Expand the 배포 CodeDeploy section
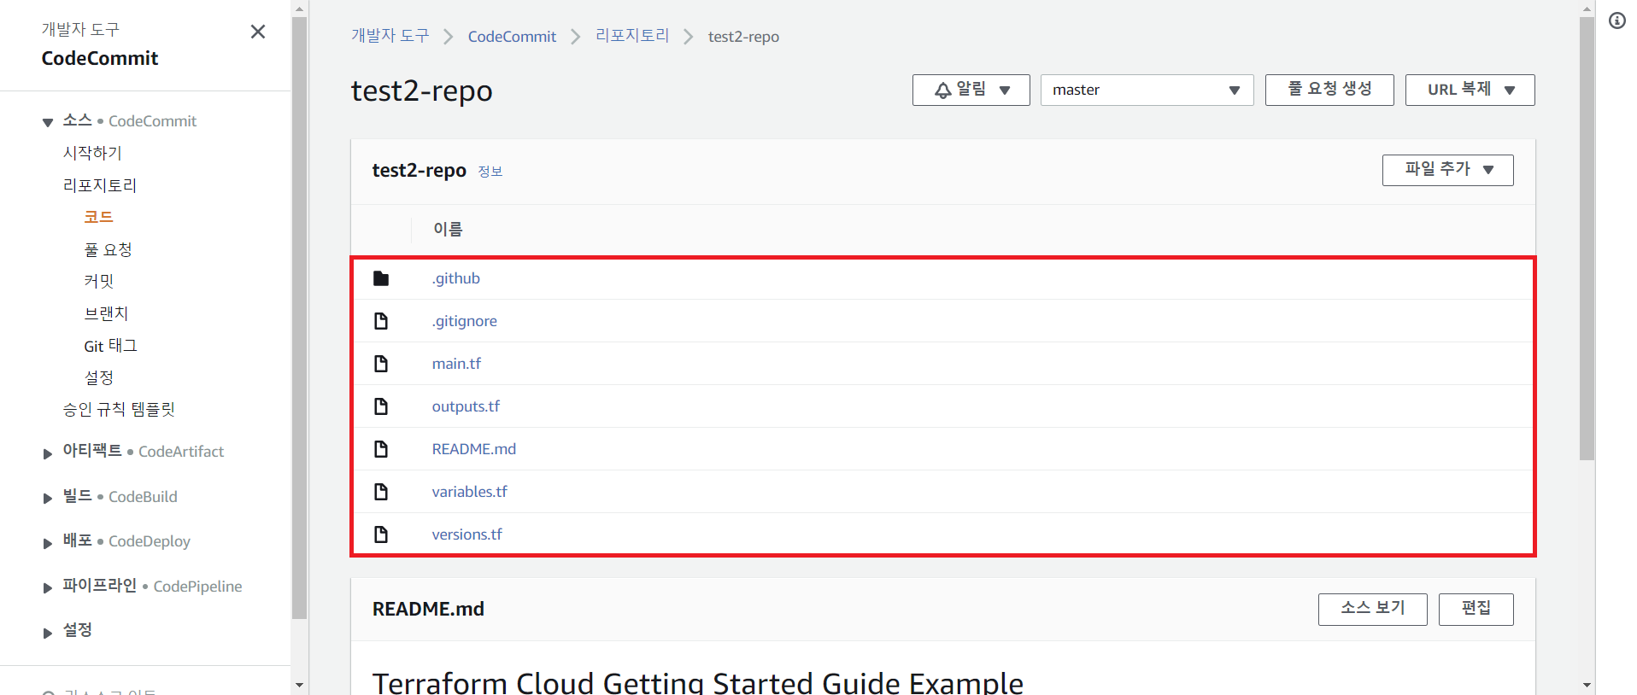The image size is (1637, 695). pos(48,543)
